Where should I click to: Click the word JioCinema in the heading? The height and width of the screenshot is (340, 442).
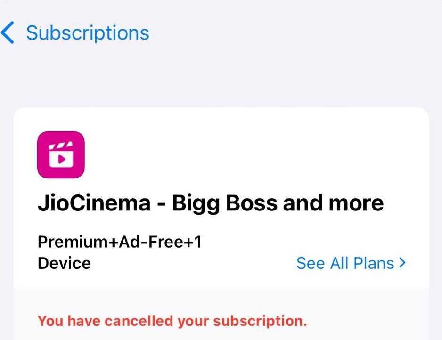pyautogui.click(x=94, y=203)
